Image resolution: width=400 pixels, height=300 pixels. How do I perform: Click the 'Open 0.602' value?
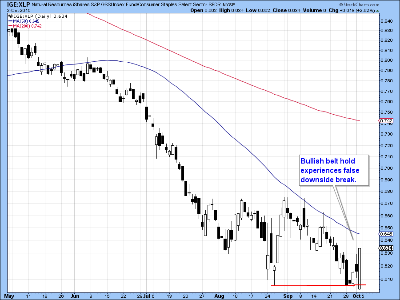[204, 11]
